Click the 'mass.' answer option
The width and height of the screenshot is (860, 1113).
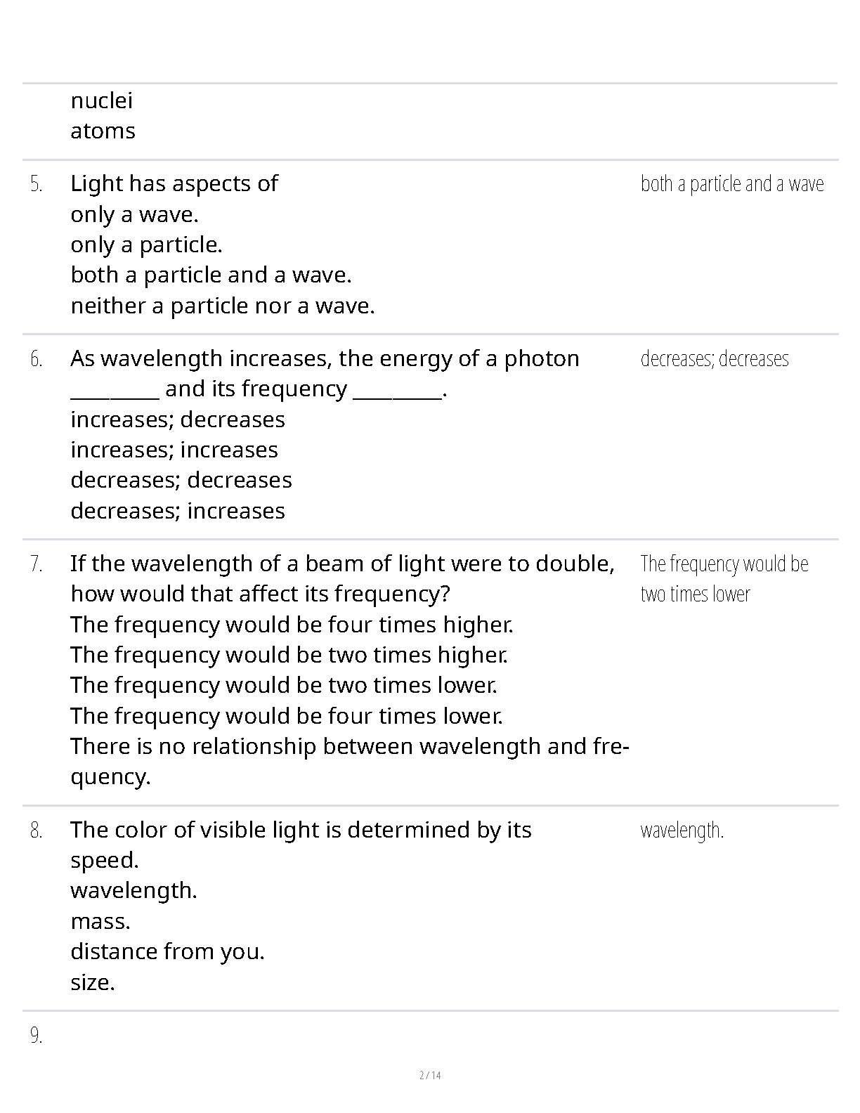pyautogui.click(x=100, y=921)
